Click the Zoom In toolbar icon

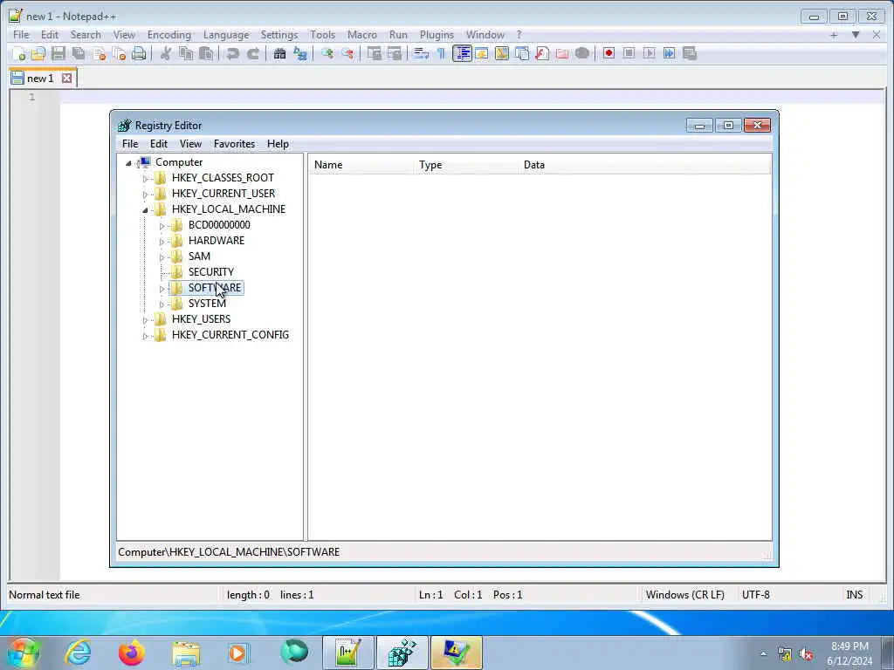(327, 53)
